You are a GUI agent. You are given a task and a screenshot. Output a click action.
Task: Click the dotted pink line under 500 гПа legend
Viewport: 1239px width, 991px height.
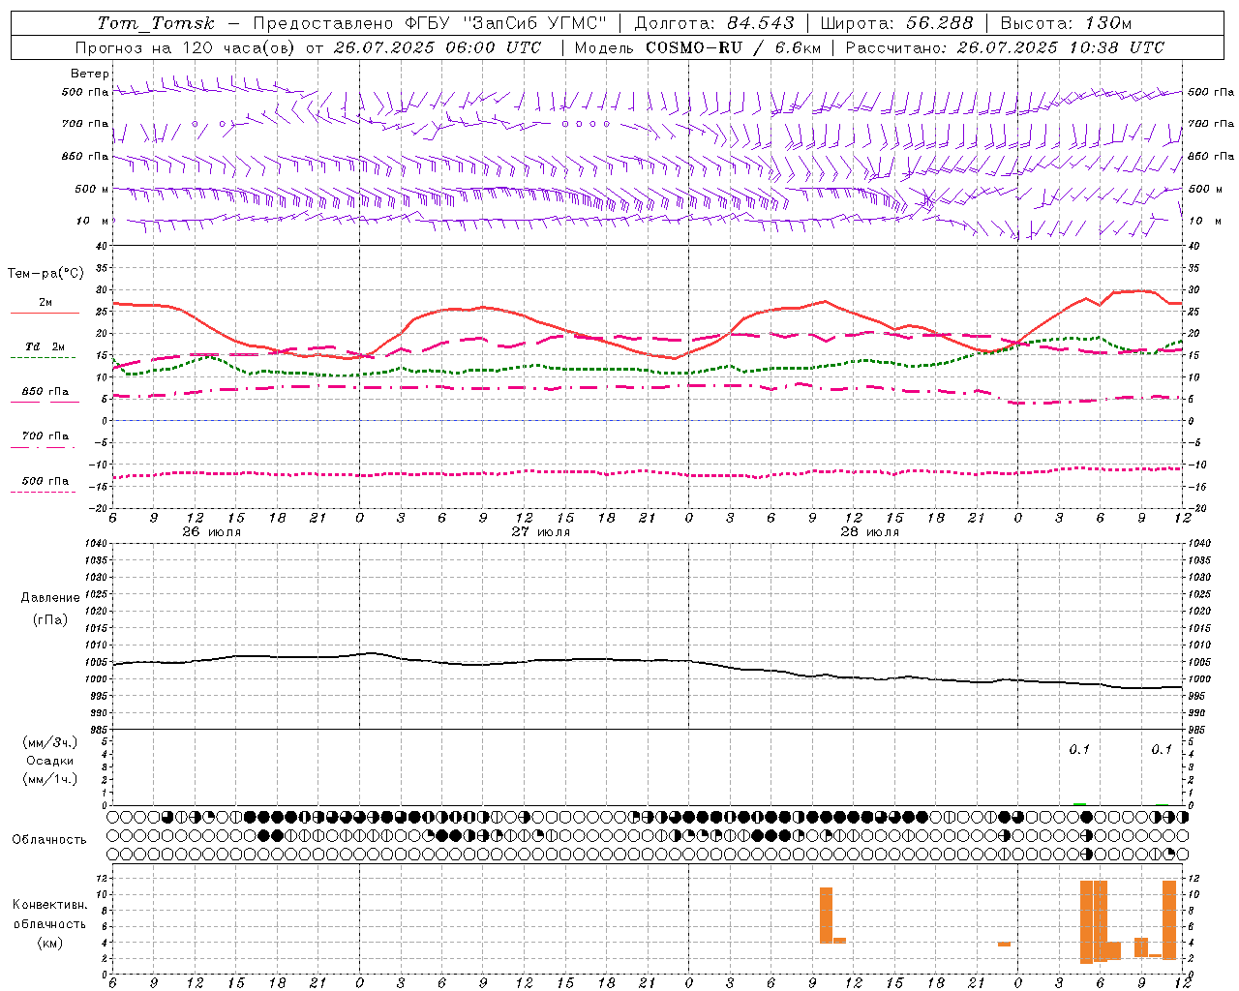[44, 493]
